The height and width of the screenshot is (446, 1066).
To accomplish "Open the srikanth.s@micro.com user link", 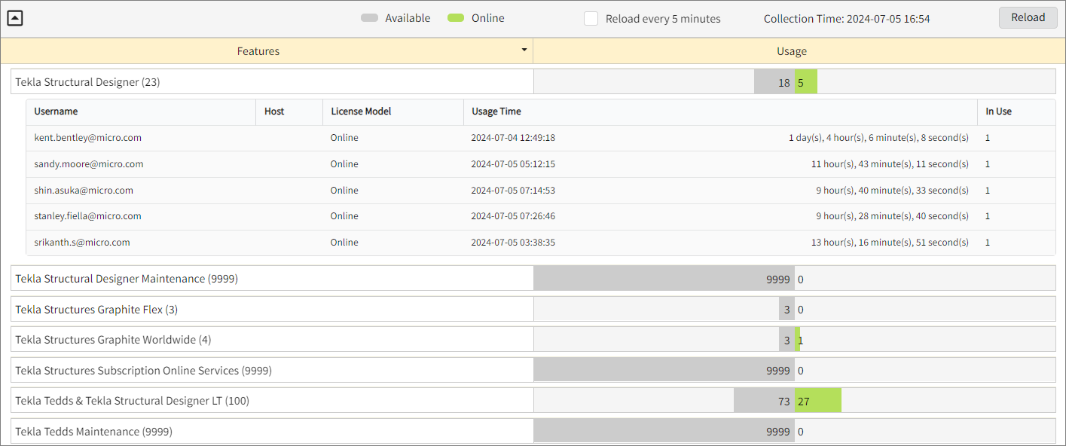I will 81,242.
